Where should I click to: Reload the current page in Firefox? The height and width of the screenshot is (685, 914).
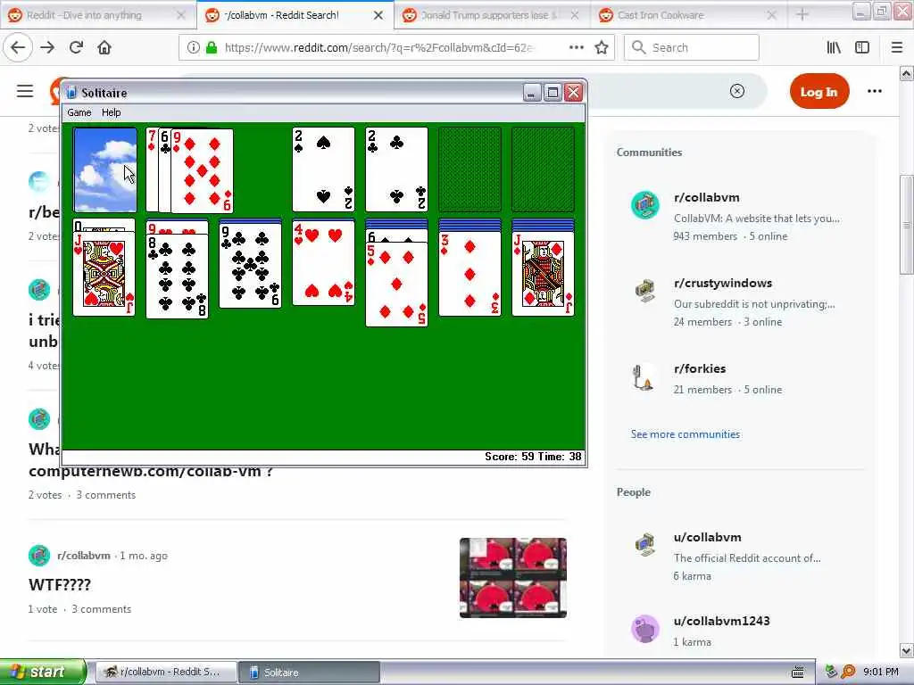point(76,48)
